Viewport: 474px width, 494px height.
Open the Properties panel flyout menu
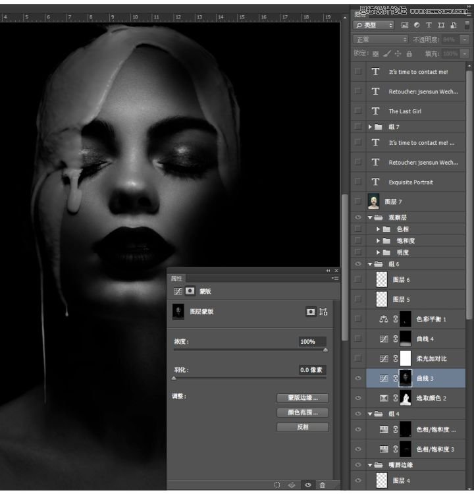(x=335, y=279)
